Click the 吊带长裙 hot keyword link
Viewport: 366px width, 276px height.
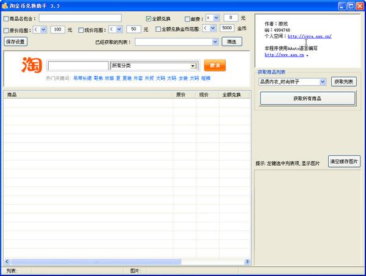point(82,79)
